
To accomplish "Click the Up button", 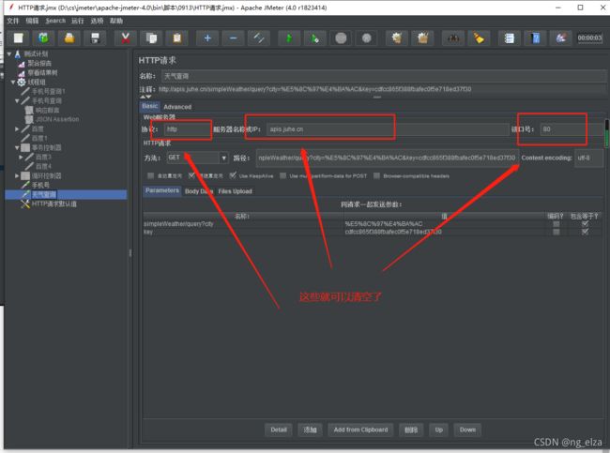I will tap(439, 430).
